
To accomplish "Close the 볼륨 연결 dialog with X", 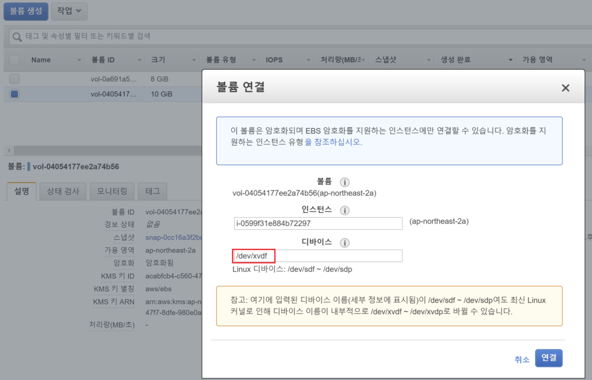I will pos(565,88).
